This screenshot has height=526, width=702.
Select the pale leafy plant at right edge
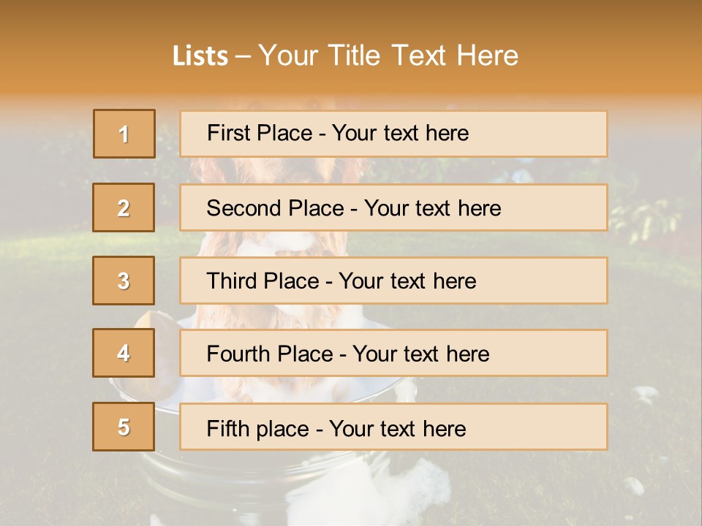[x=645, y=219]
